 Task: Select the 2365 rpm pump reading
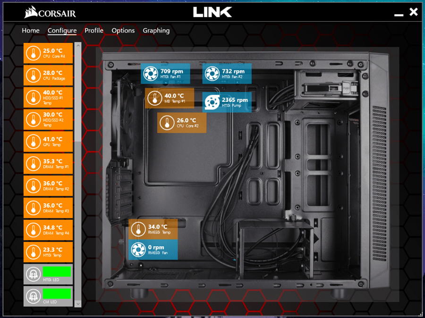coord(235,100)
